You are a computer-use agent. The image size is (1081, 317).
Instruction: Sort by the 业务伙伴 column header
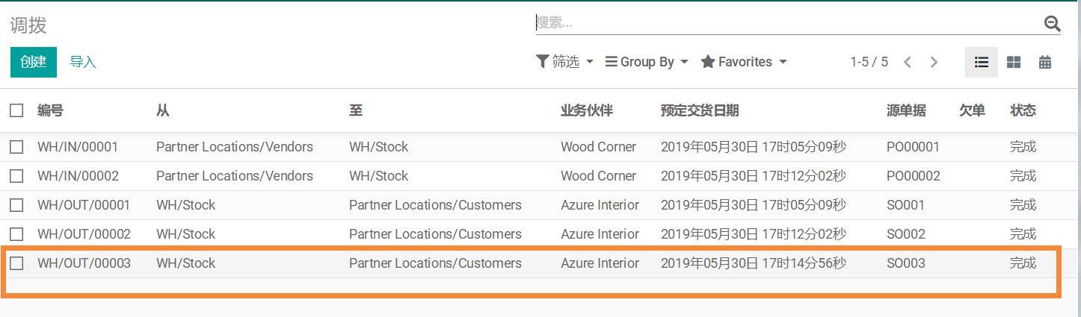coord(587,110)
